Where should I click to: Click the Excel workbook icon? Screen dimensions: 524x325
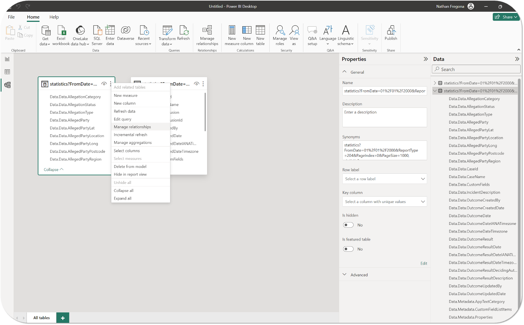61,30
